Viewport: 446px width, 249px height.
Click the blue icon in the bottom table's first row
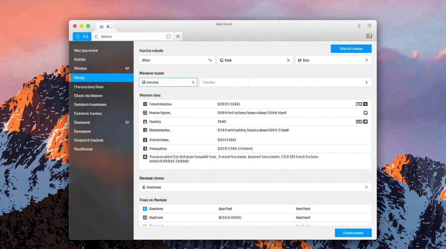(x=145, y=209)
